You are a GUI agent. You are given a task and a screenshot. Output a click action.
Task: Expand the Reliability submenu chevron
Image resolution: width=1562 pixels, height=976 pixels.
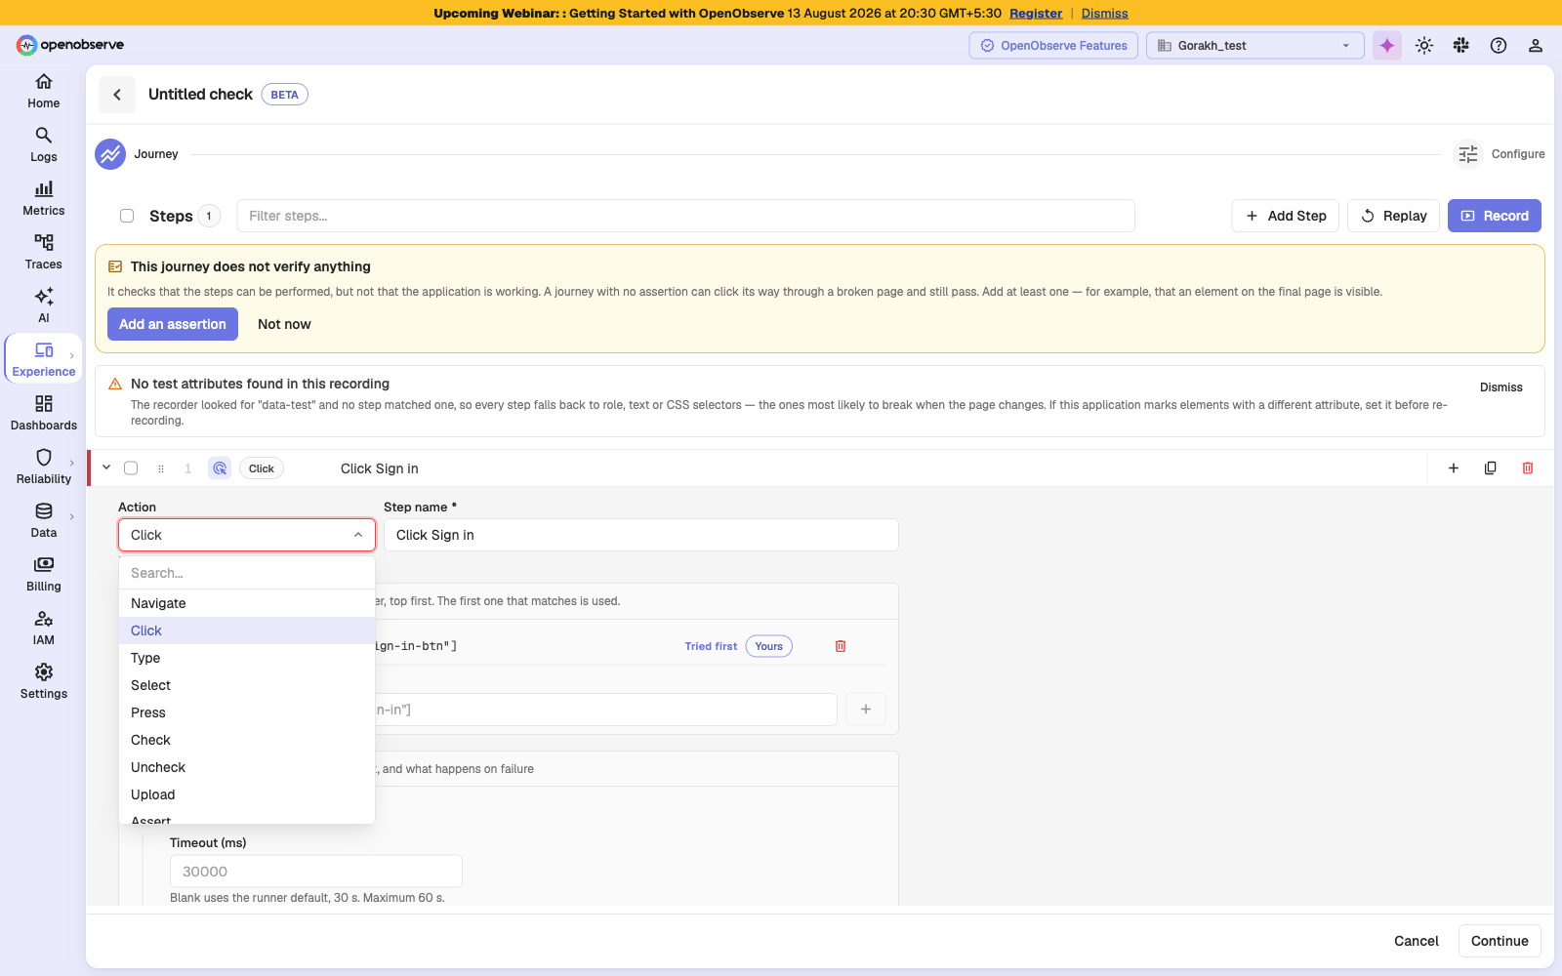[x=72, y=464]
